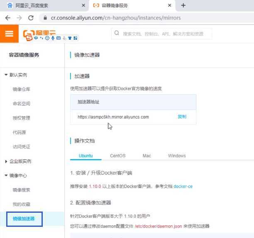Image resolution: width=254 pixels, height=238 pixels.
Task: Click the 2. 配置镜像加速器 heading
Action: pyautogui.click(x=90, y=203)
